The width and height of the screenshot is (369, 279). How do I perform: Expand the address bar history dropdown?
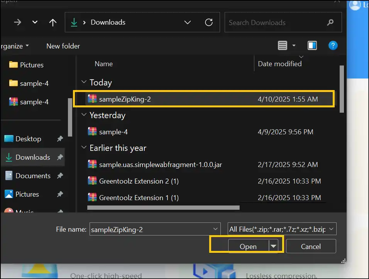click(187, 22)
